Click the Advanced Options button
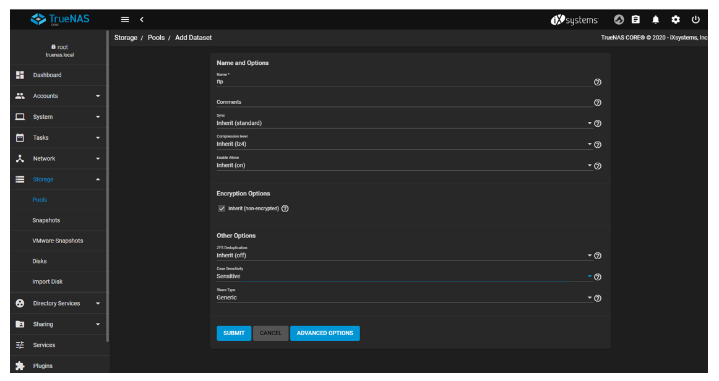The image size is (719, 381). 325,333
